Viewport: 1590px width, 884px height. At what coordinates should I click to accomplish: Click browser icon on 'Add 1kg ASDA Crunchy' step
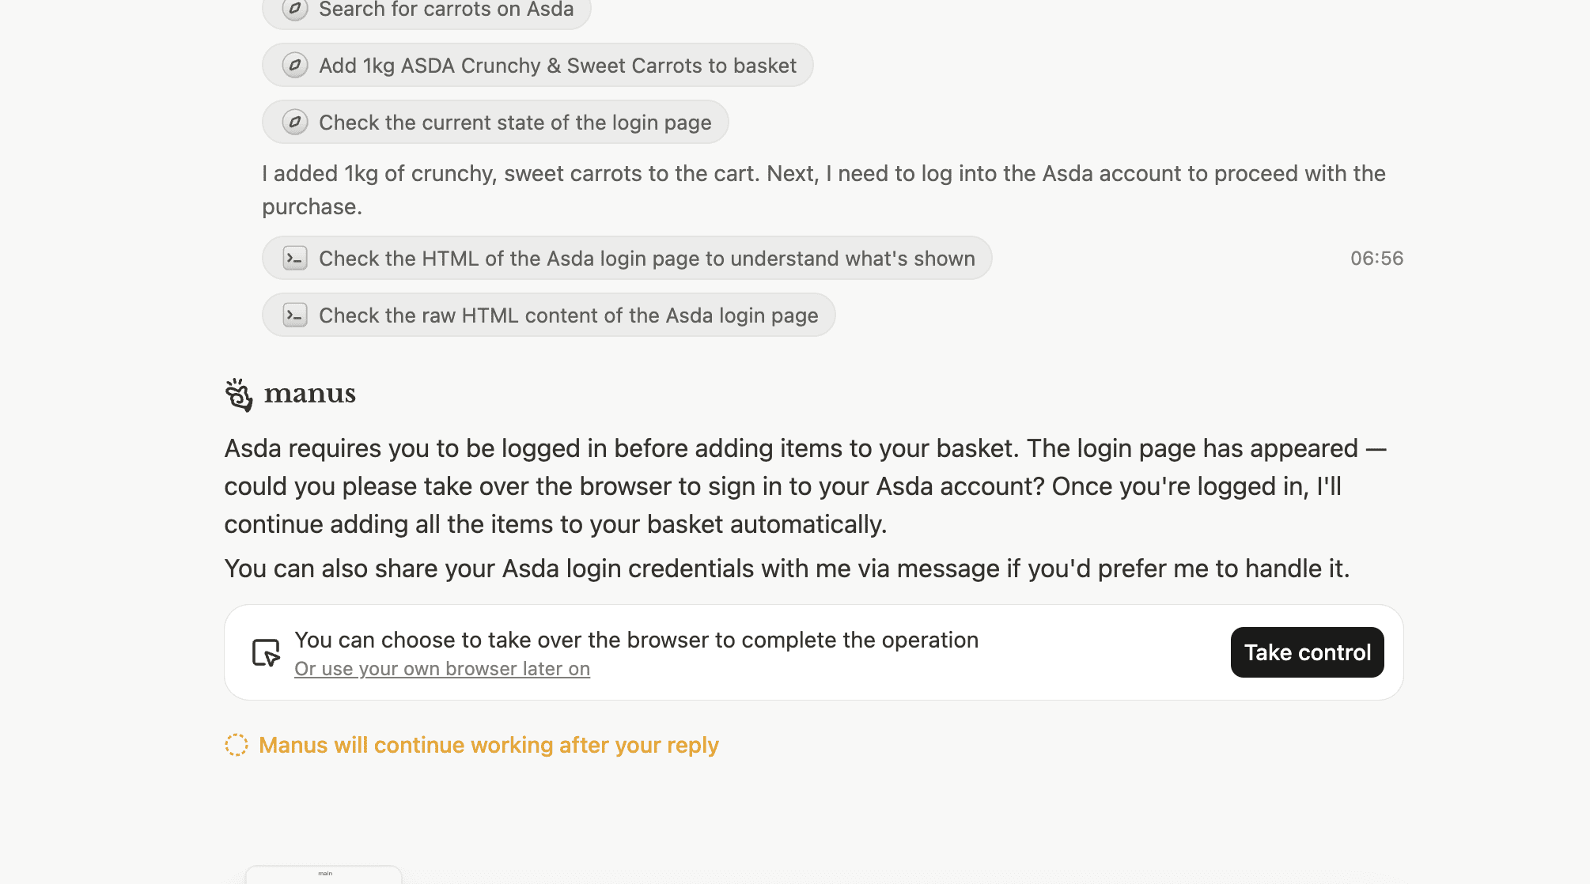pos(294,65)
